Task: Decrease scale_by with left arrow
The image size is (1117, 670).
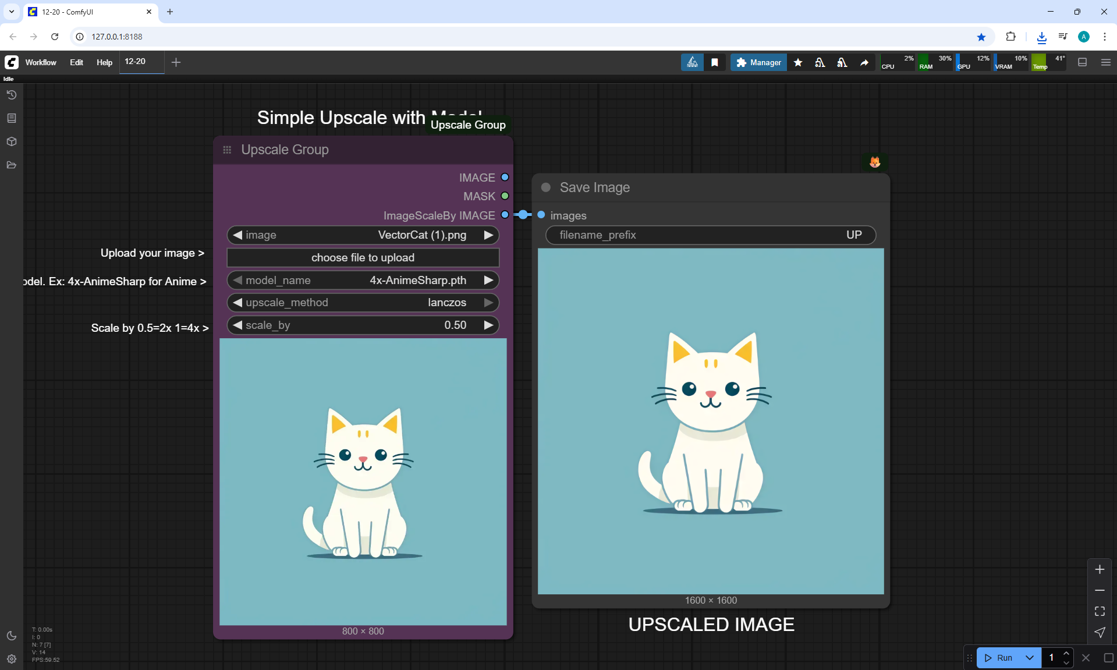Action: [237, 325]
